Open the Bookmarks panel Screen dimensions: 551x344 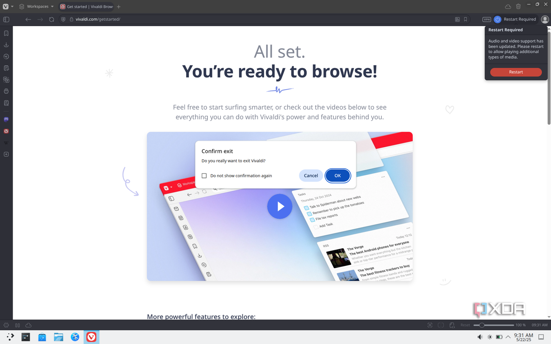pos(6,33)
